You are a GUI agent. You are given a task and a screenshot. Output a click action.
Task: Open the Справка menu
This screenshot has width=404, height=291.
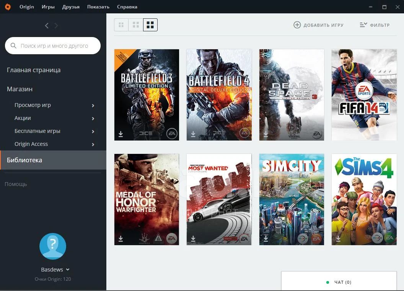(127, 7)
